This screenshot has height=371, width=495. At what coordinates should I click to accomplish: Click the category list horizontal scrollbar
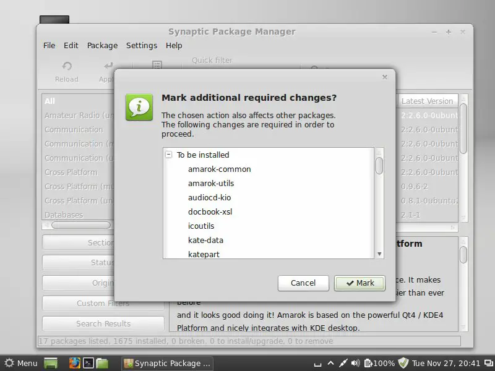pos(81,225)
